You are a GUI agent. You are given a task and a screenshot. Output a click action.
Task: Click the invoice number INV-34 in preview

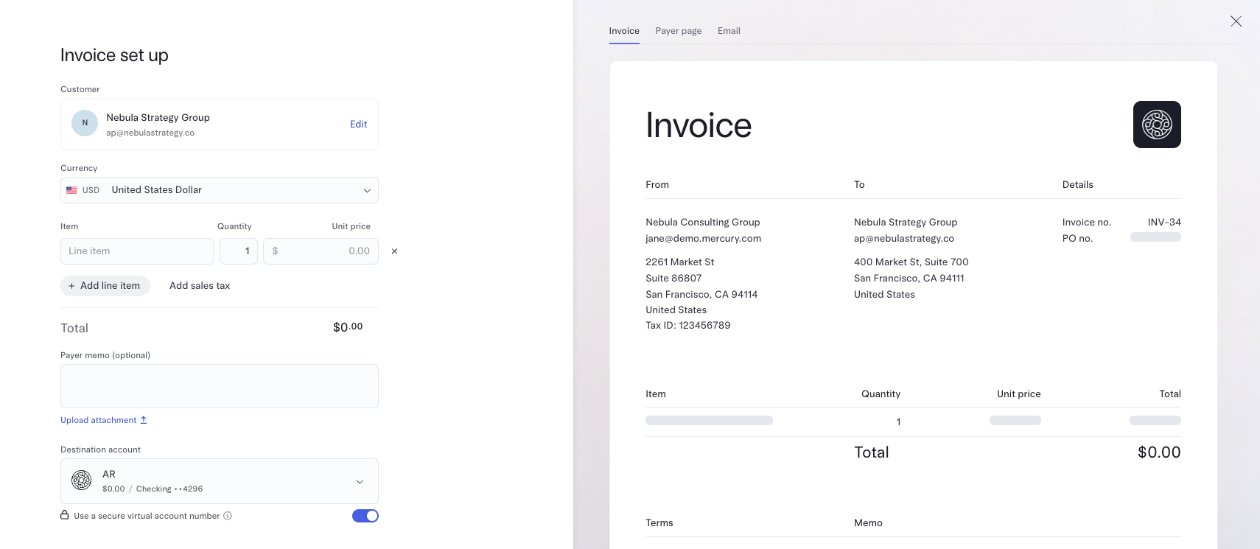point(1164,222)
